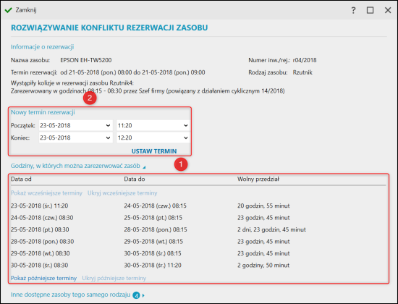
Task: Select the row starting 25-05-2018 (pt.) 08:30
Action: coord(198,229)
